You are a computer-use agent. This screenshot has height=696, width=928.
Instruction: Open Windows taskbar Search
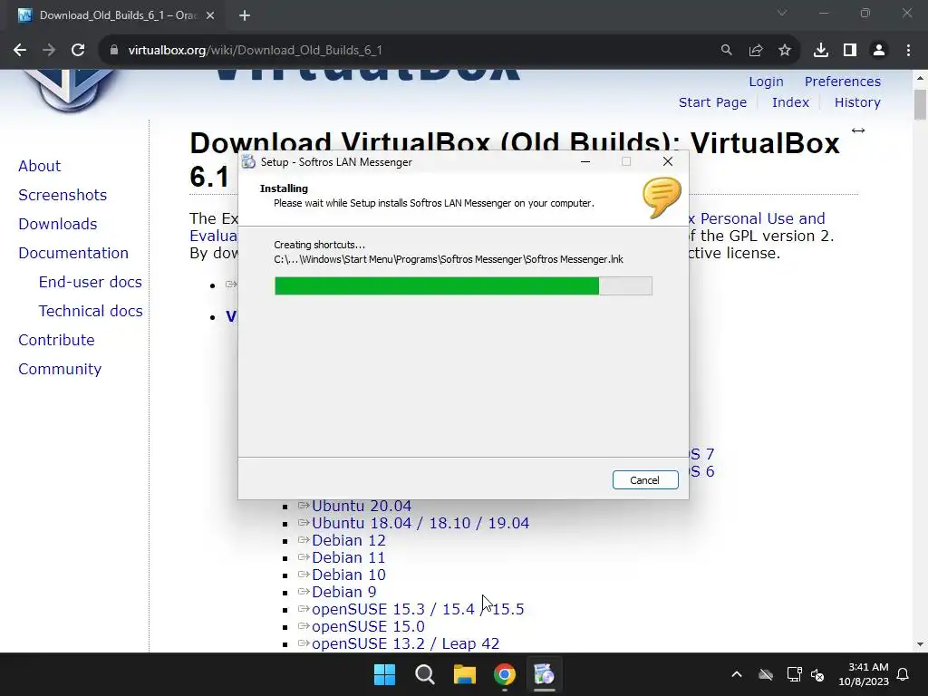tap(425, 674)
